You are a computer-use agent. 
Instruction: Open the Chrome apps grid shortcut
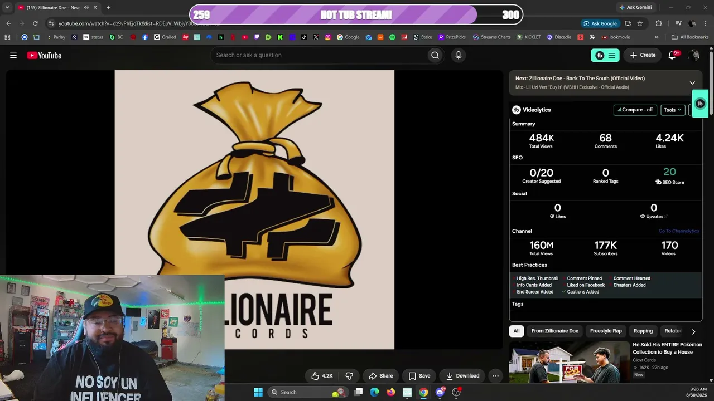(7, 37)
